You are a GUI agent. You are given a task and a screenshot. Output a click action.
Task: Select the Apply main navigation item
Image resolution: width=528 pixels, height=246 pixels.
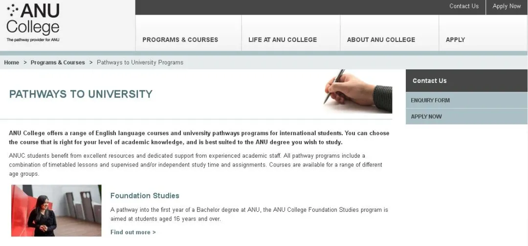pos(455,40)
